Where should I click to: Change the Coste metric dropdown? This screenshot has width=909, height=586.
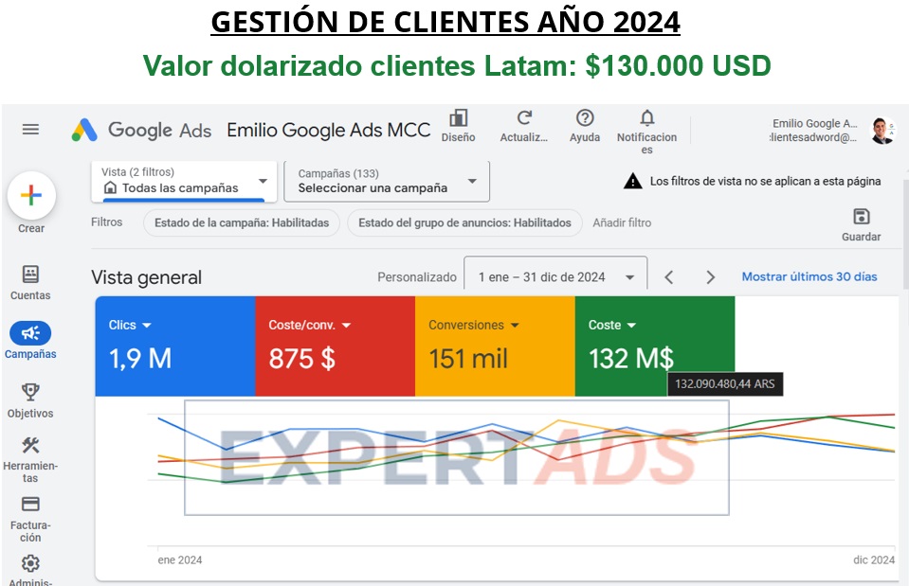612,325
